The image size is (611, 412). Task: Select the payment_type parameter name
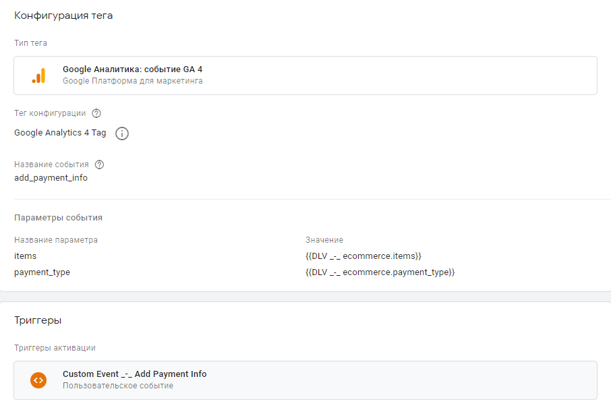(x=42, y=272)
